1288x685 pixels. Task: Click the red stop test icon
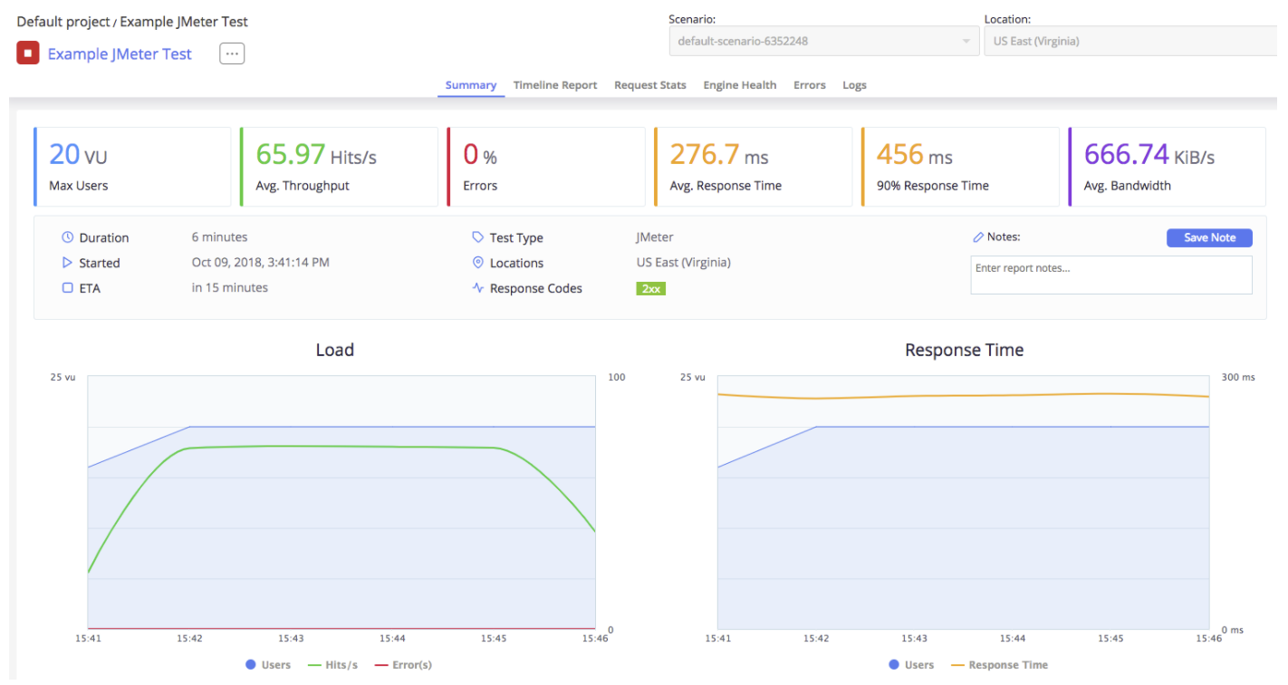coord(28,53)
